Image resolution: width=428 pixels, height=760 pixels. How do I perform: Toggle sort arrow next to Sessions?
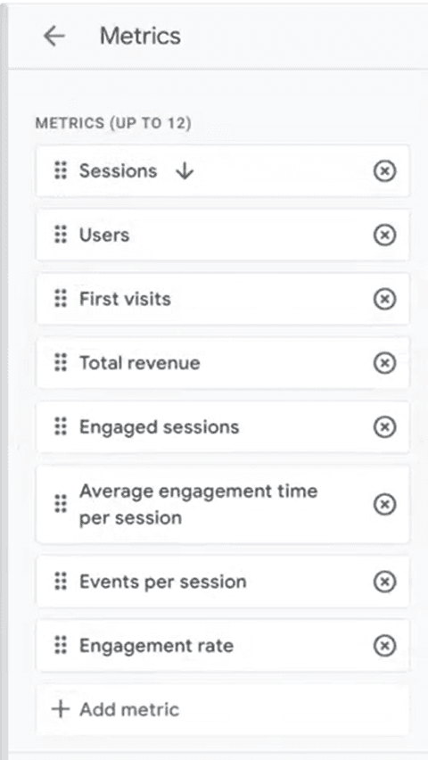click(x=185, y=171)
